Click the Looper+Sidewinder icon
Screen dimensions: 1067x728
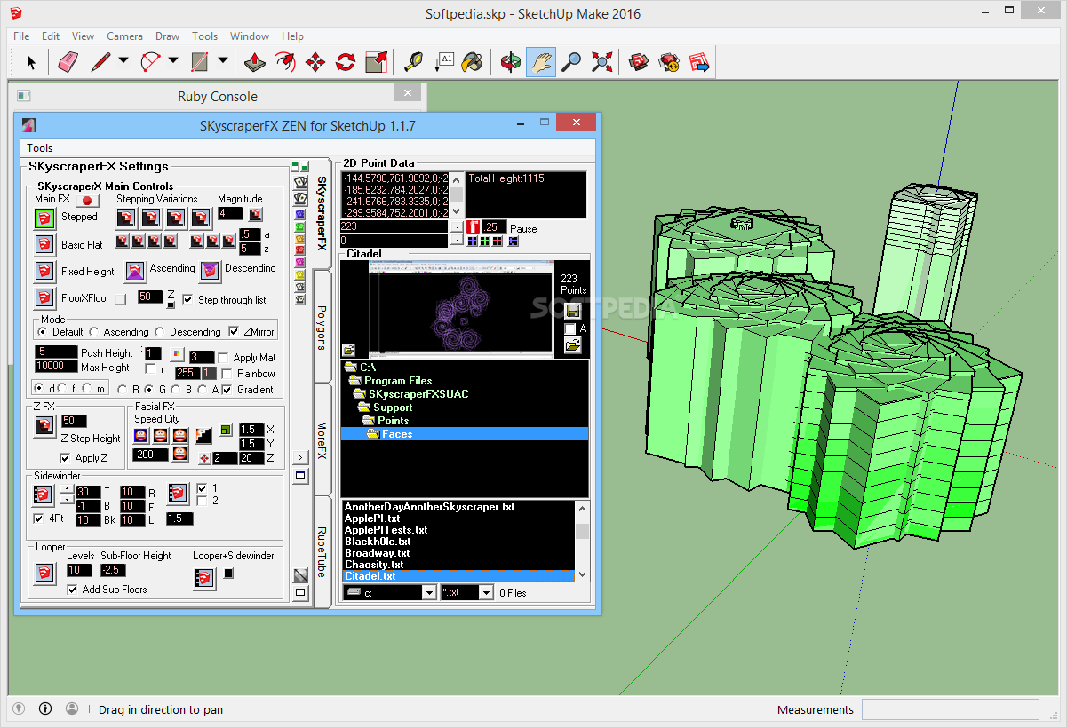[204, 579]
